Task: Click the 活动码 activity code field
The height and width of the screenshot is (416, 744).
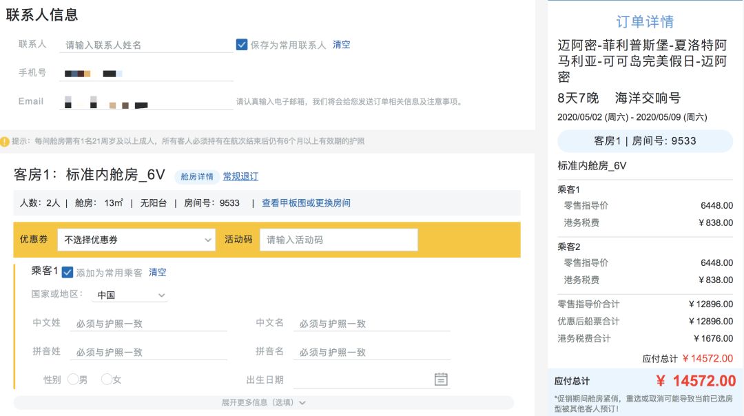Action: click(x=338, y=240)
